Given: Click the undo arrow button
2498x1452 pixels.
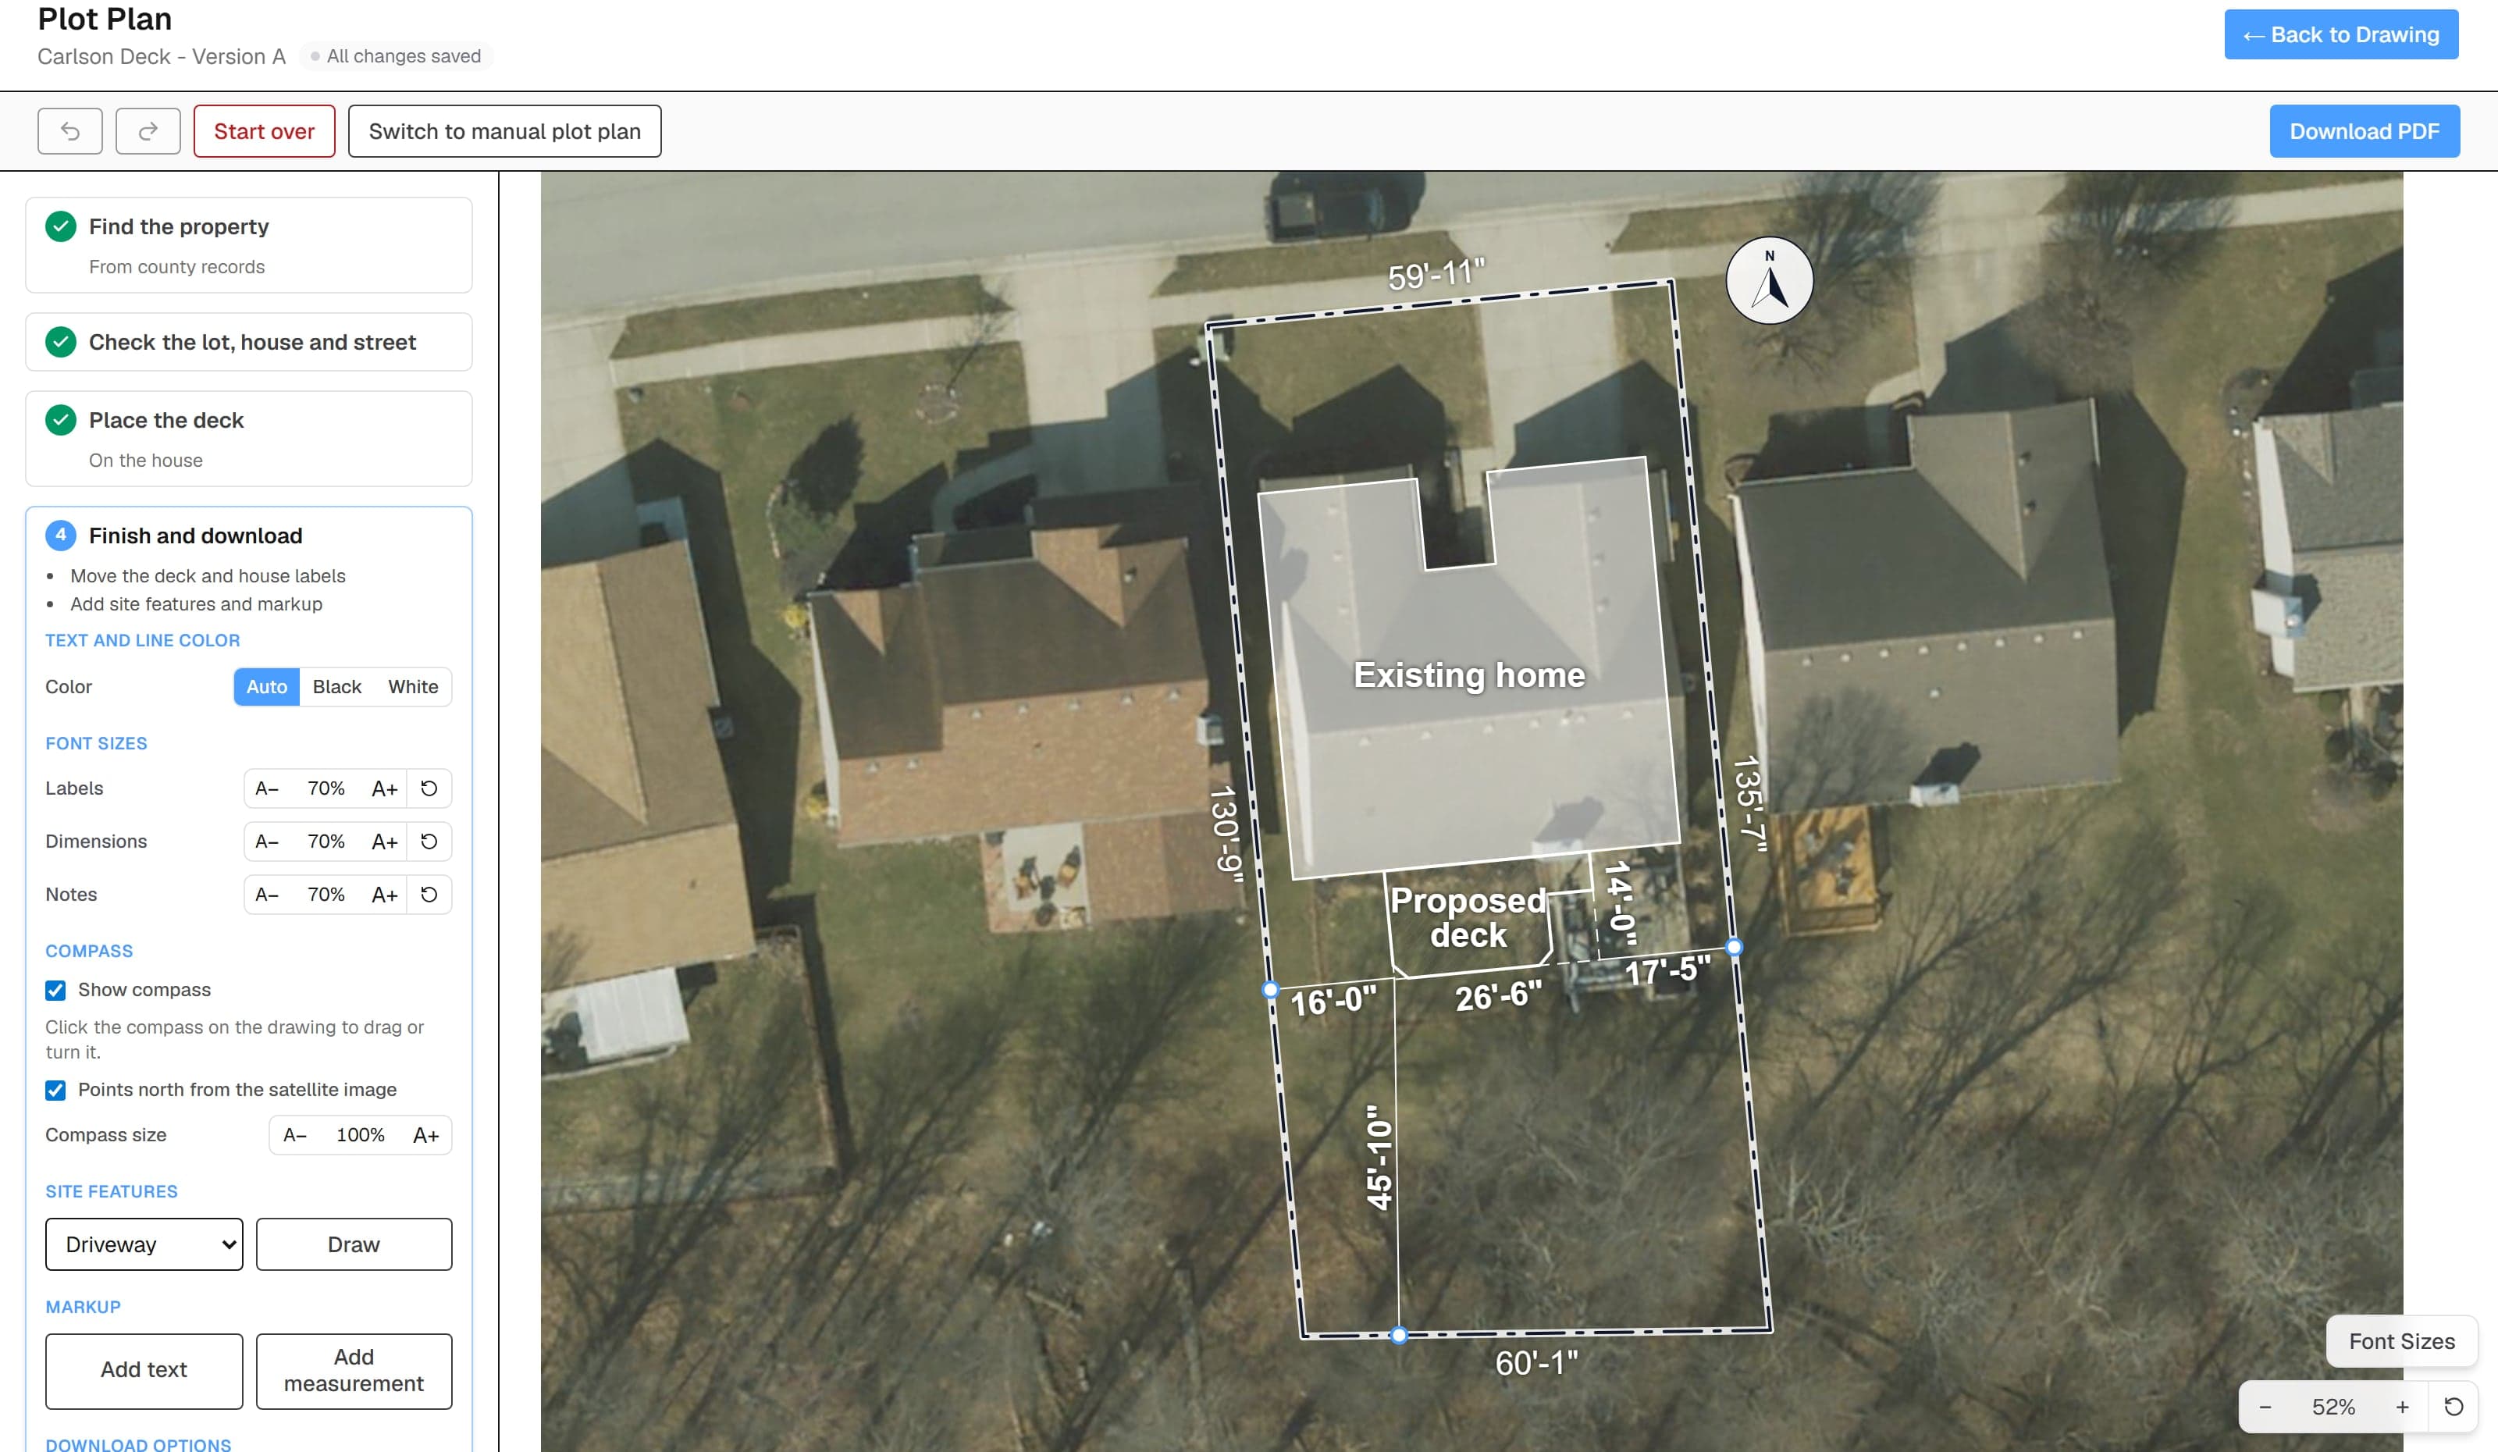Looking at the screenshot, I should point(69,131).
